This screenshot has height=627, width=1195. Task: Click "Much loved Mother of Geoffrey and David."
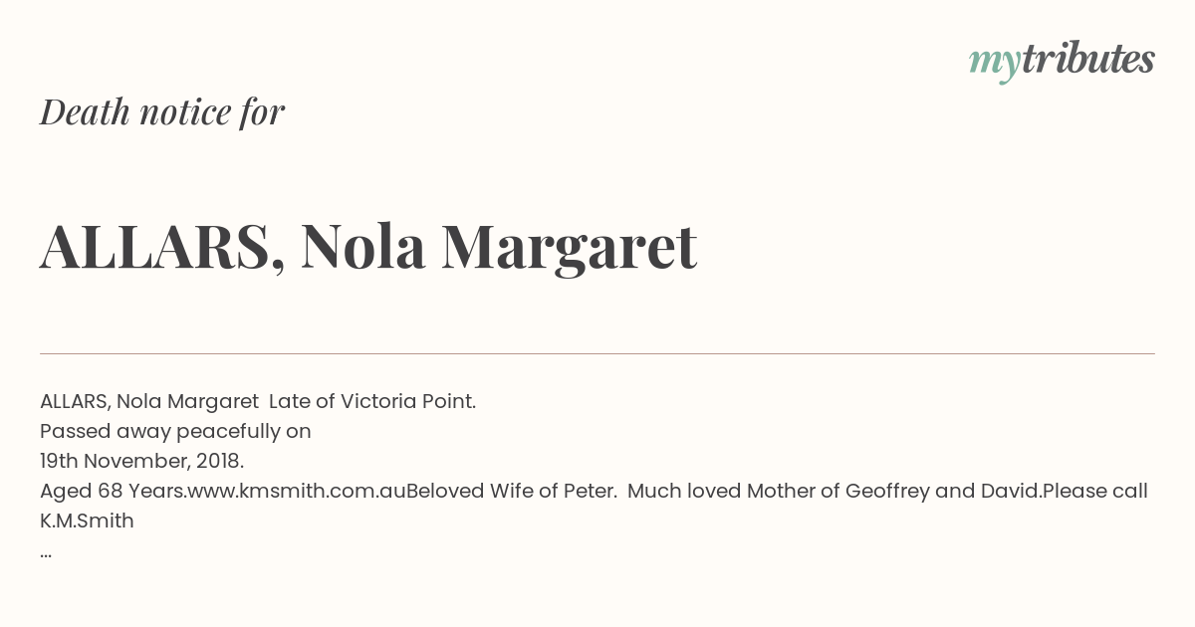tap(835, 492)
